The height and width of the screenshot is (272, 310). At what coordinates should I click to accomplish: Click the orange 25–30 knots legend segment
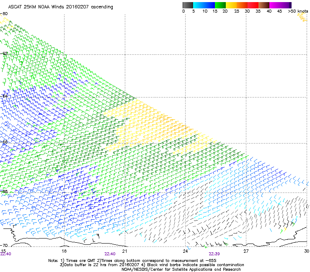(x=242, y=5)
